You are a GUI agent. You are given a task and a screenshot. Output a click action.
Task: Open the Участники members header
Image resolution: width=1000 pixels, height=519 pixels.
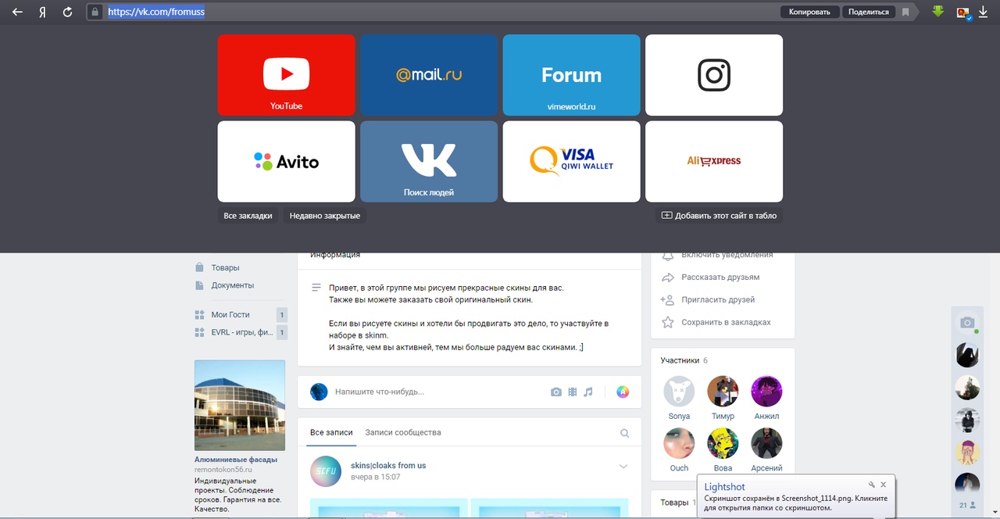[x=684, y=360]
